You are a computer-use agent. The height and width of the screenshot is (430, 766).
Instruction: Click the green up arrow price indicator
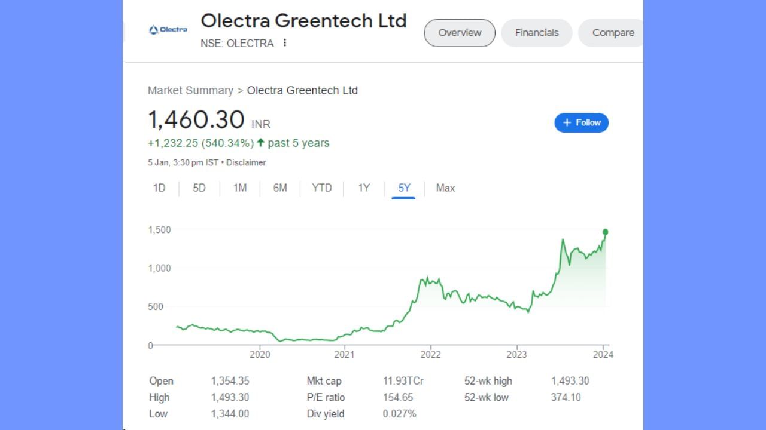point(260,143)
